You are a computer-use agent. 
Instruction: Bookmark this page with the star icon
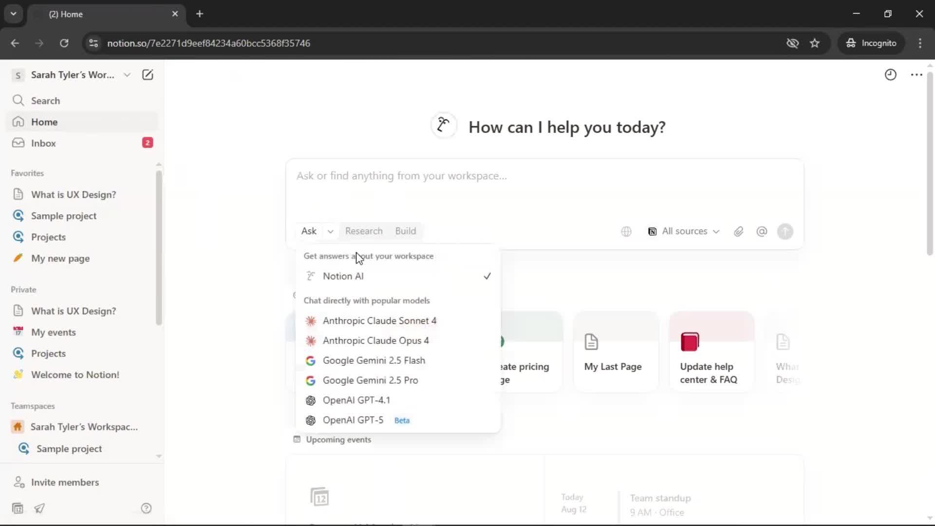815,43
